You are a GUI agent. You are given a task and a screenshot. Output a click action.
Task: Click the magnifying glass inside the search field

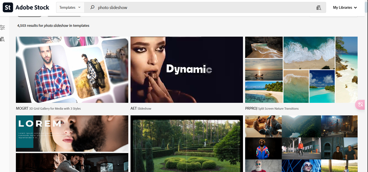[x=93, y=7]
